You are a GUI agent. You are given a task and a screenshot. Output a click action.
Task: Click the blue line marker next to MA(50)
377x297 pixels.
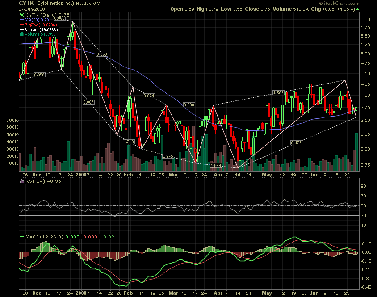coord(22,20)
